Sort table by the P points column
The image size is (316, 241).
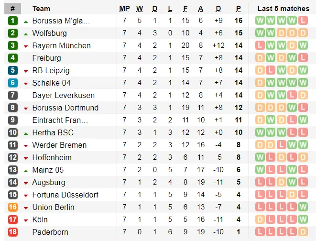pyautogui.click(x=238, y=9)
